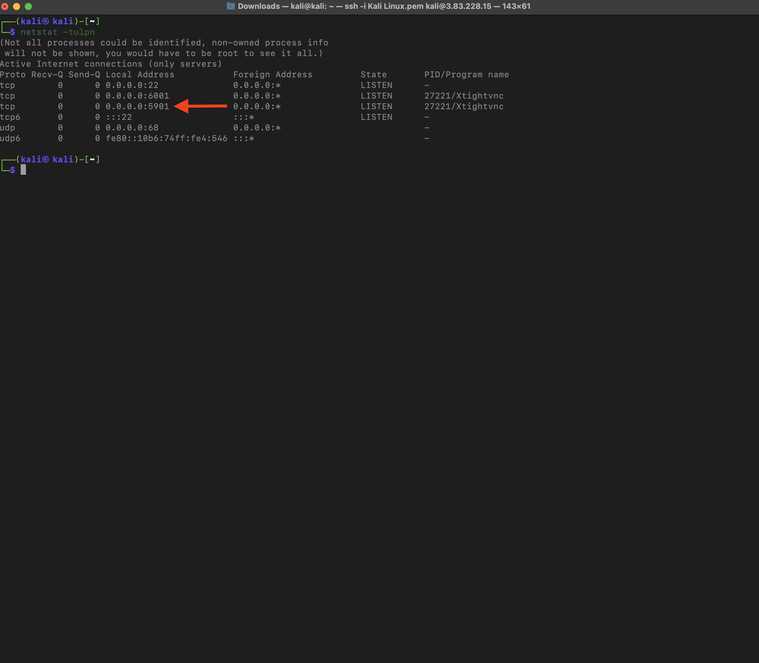Select the fe80::10b6:74ff:fe4:546 udp6 address

pos(166,138)
